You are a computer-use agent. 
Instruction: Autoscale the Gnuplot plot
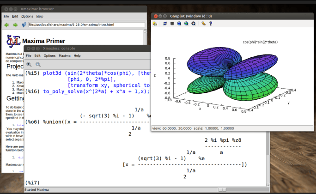pos(194,24)
